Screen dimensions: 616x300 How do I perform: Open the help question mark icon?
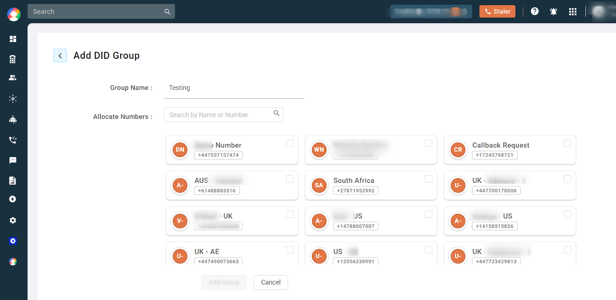[535, 11]
